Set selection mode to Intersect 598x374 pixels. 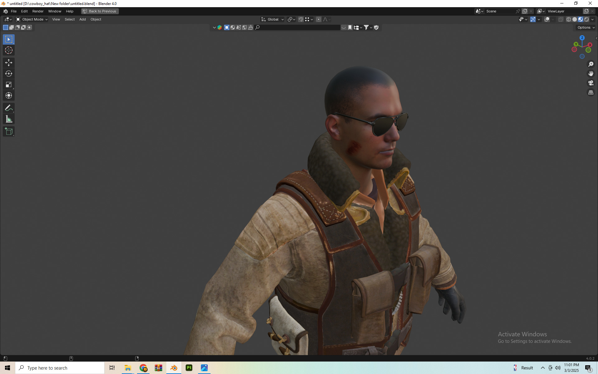pyautogui.click(x=29, y=27)
